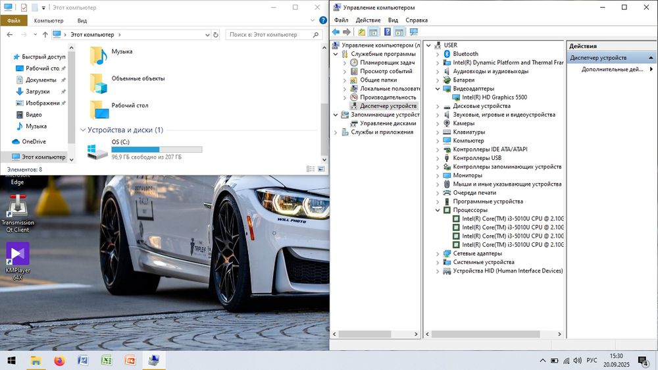Expand the Explorer ribbon chevron

[312, 20]
